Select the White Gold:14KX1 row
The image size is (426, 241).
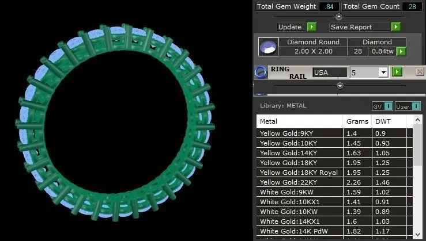click(x=334, y=221)
